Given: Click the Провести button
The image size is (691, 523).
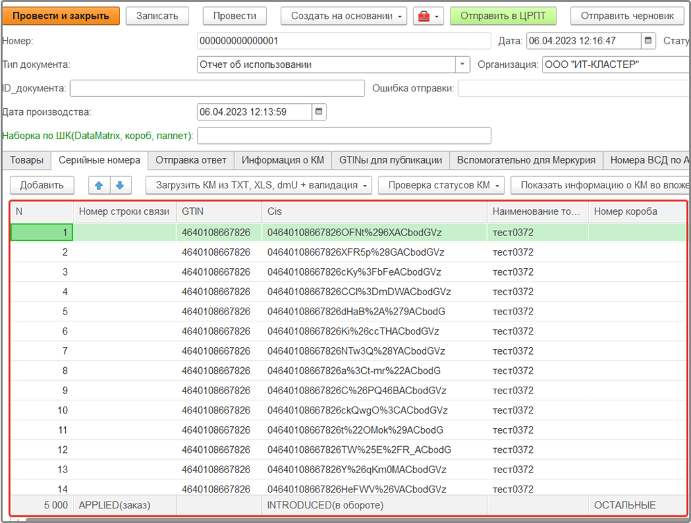Looking at the screenshot, I should (235, 17).
